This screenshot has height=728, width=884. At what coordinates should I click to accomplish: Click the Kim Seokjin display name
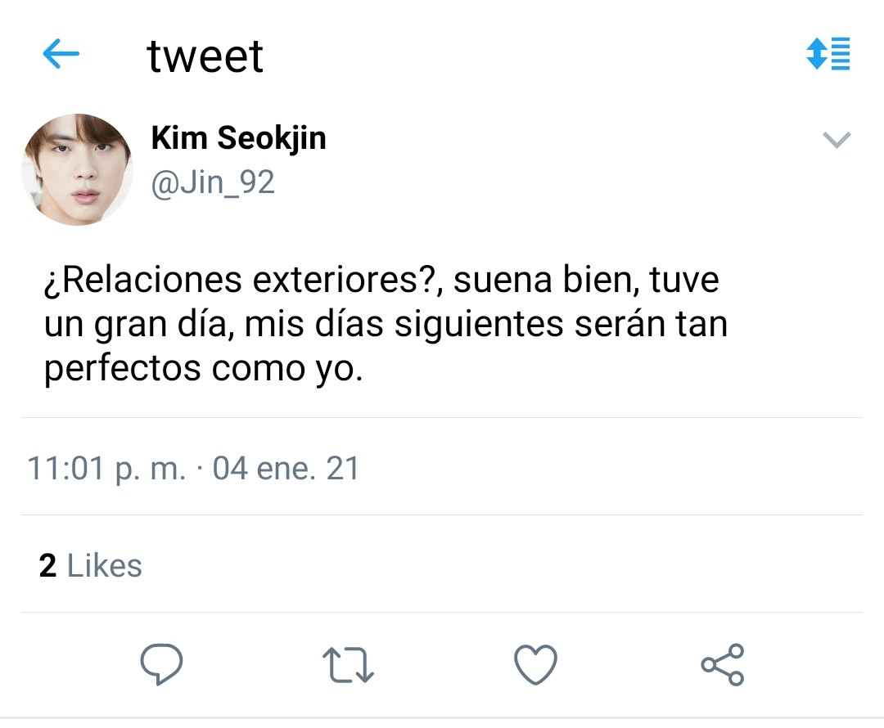click(238, 138)
